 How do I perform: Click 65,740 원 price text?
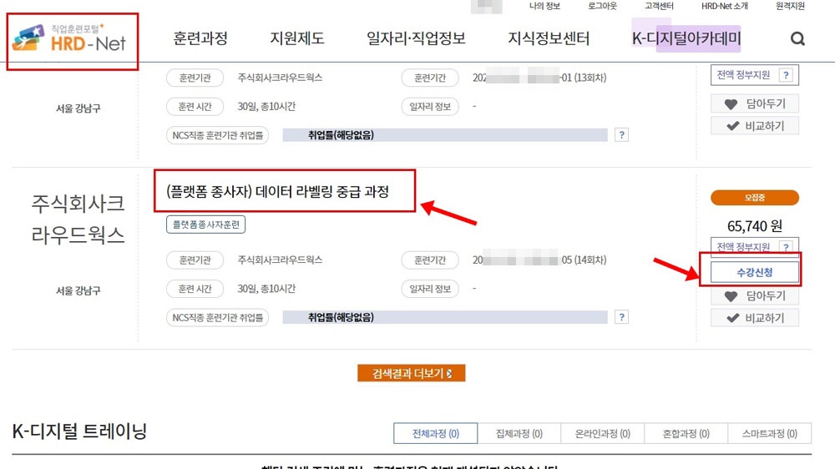755,225
